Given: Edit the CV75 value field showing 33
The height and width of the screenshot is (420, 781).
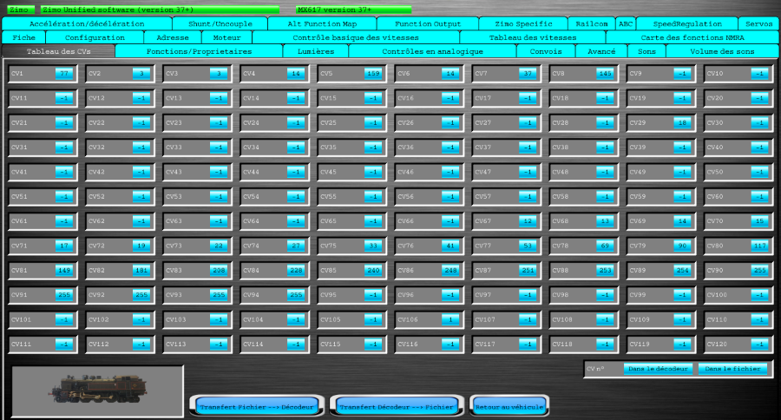Looking at the screenshot, I should tap(373, 246).
